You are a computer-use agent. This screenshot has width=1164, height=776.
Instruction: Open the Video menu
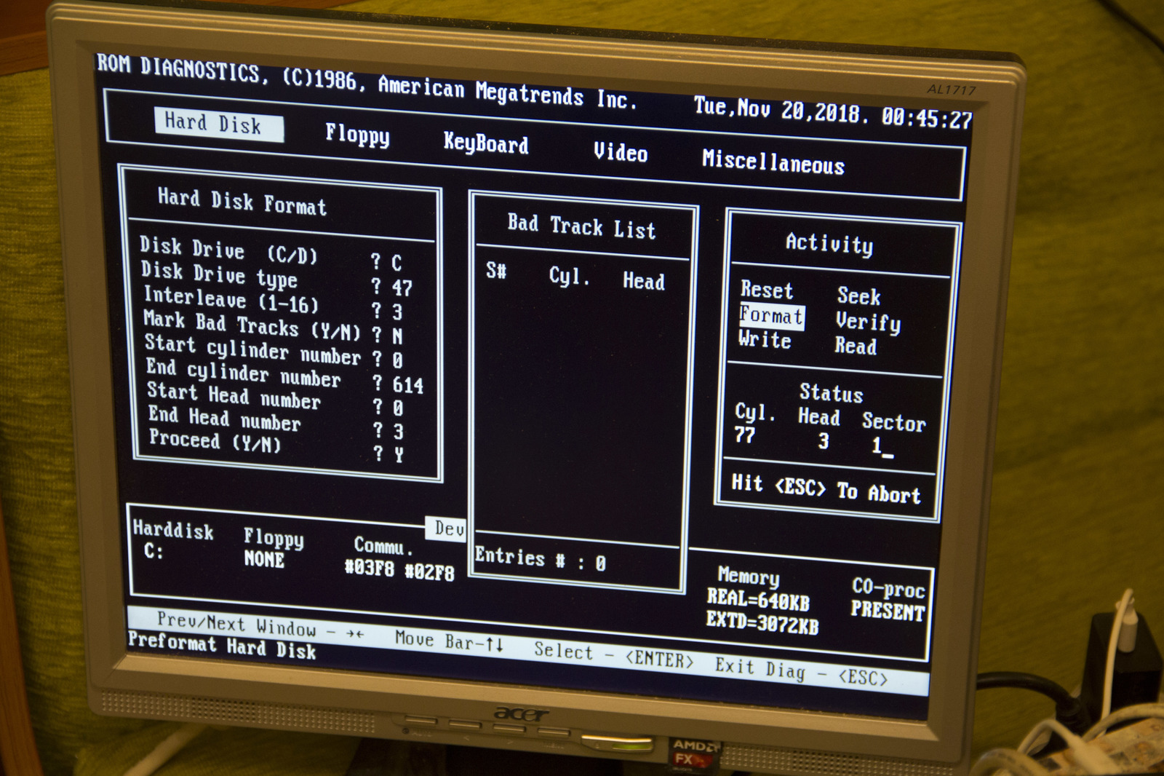coord(621,151)
